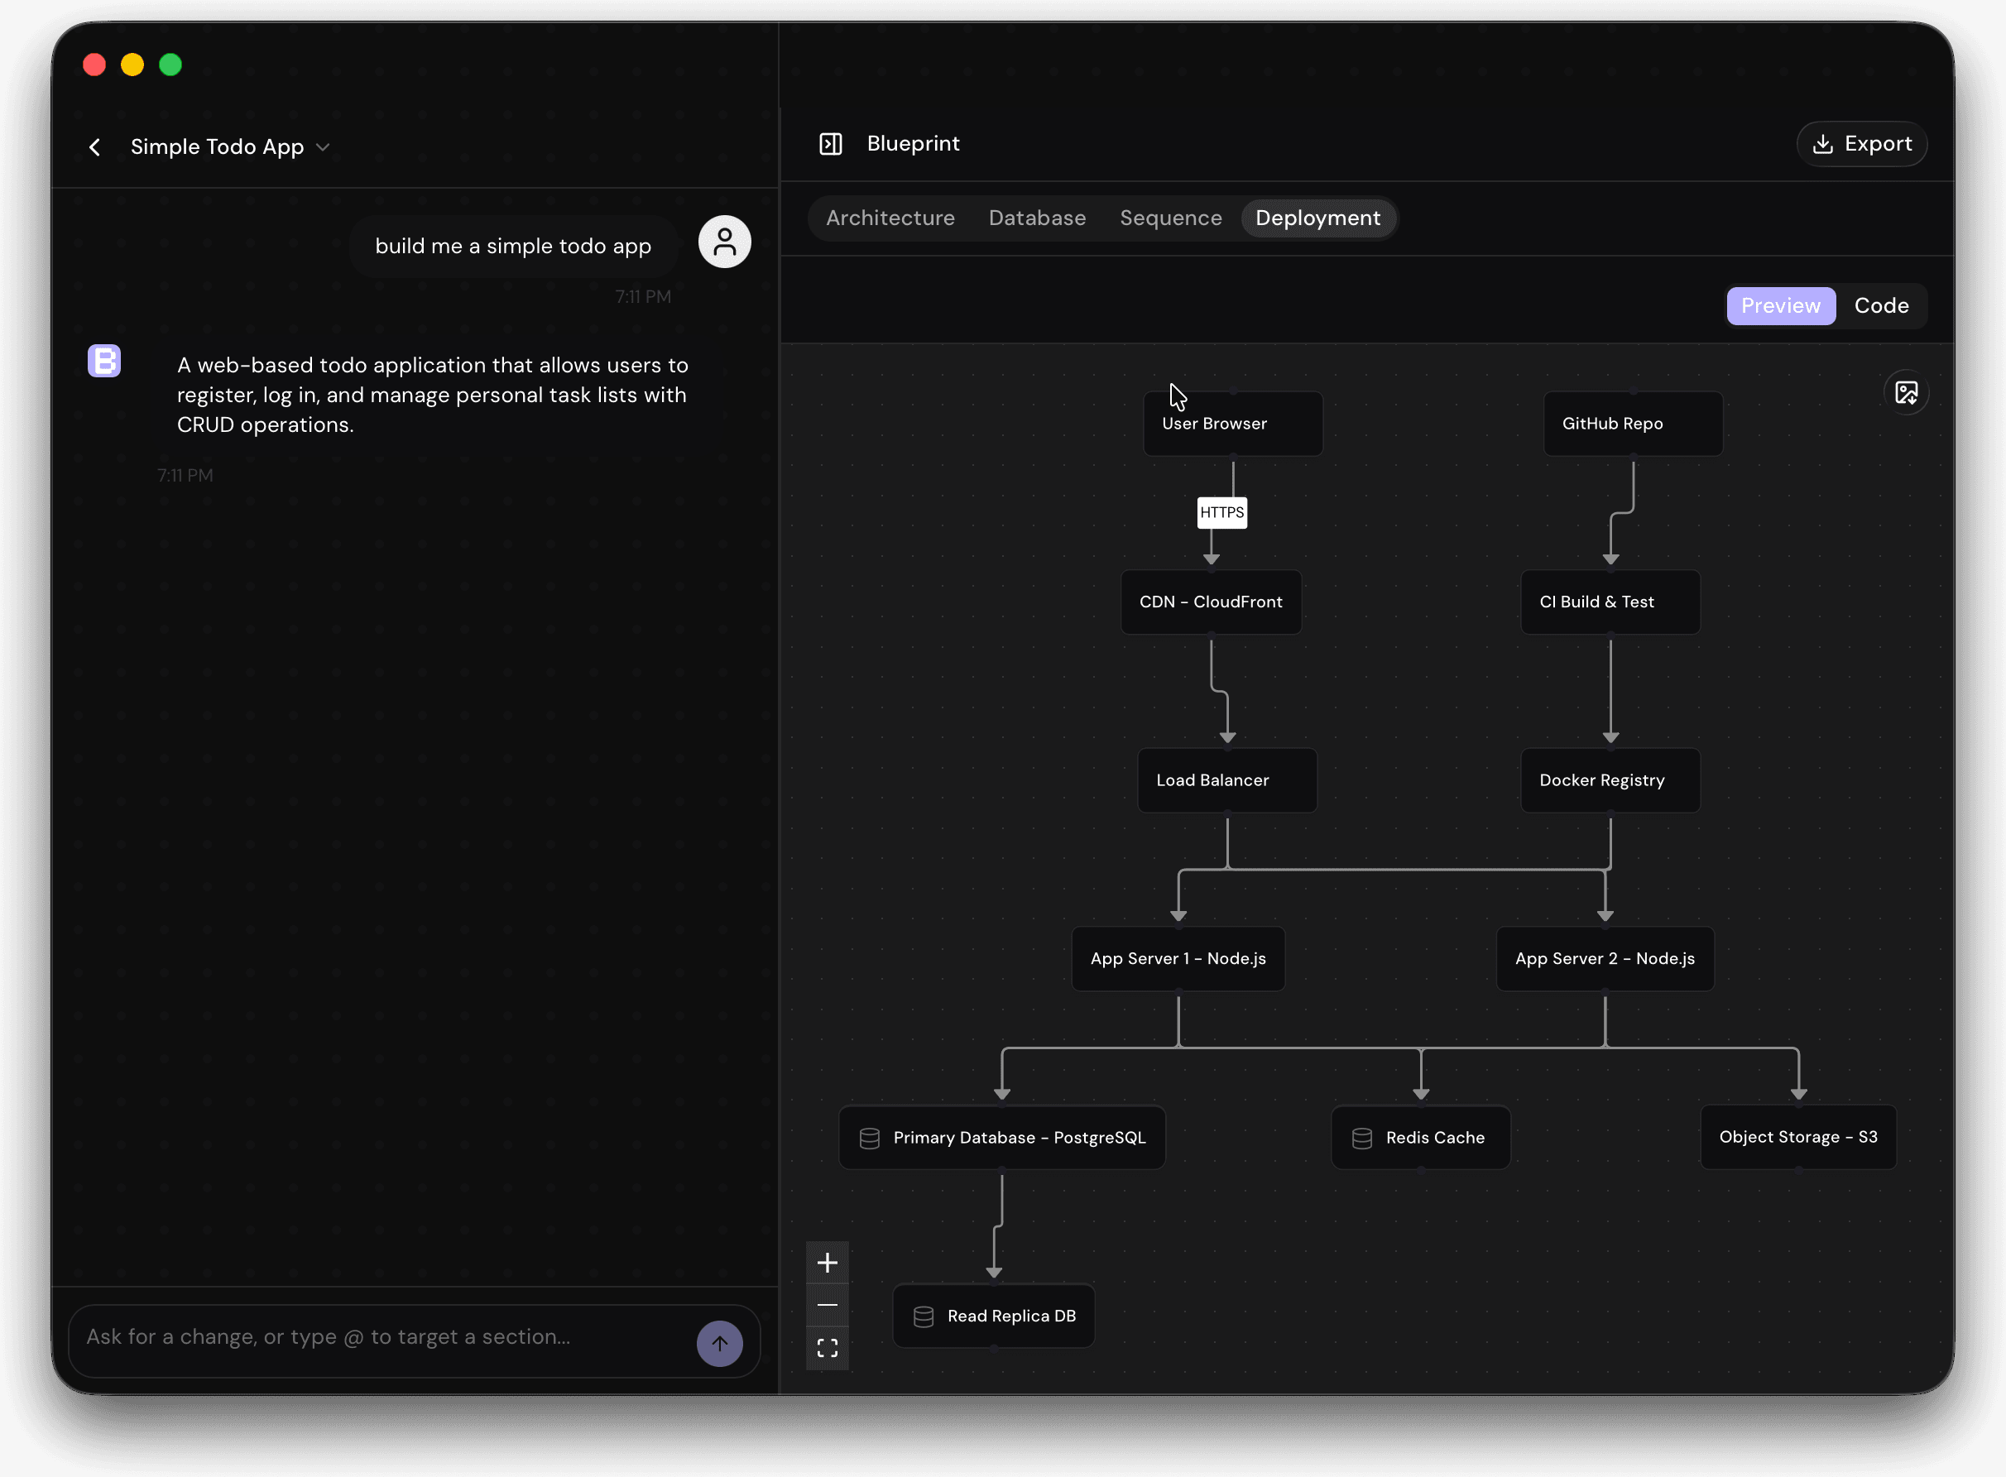Click the green maximize window button
Viewport: 2006px width, 1477px height.
(170, 65)
